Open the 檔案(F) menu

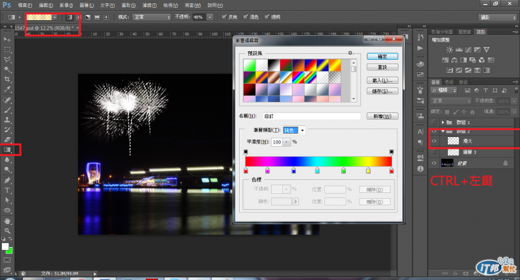25,5
